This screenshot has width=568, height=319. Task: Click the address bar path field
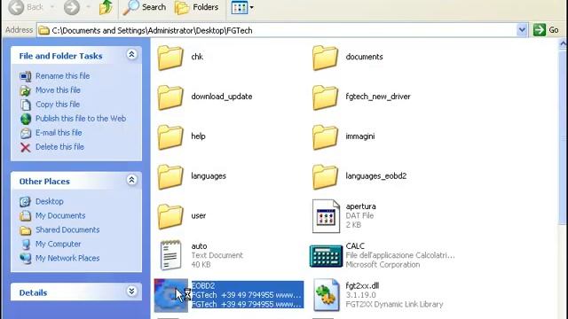point(277,30)
